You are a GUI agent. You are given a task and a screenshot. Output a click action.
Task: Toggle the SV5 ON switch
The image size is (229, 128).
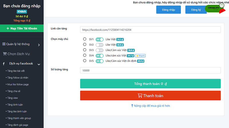pyautogui.click(x=100, y=61)
